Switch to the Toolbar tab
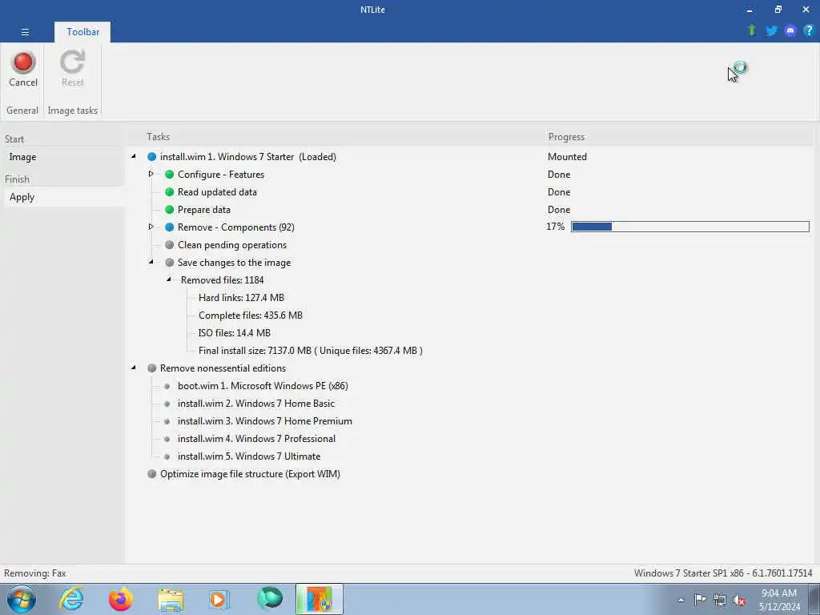The image size is (820, 615). [82, 32]
